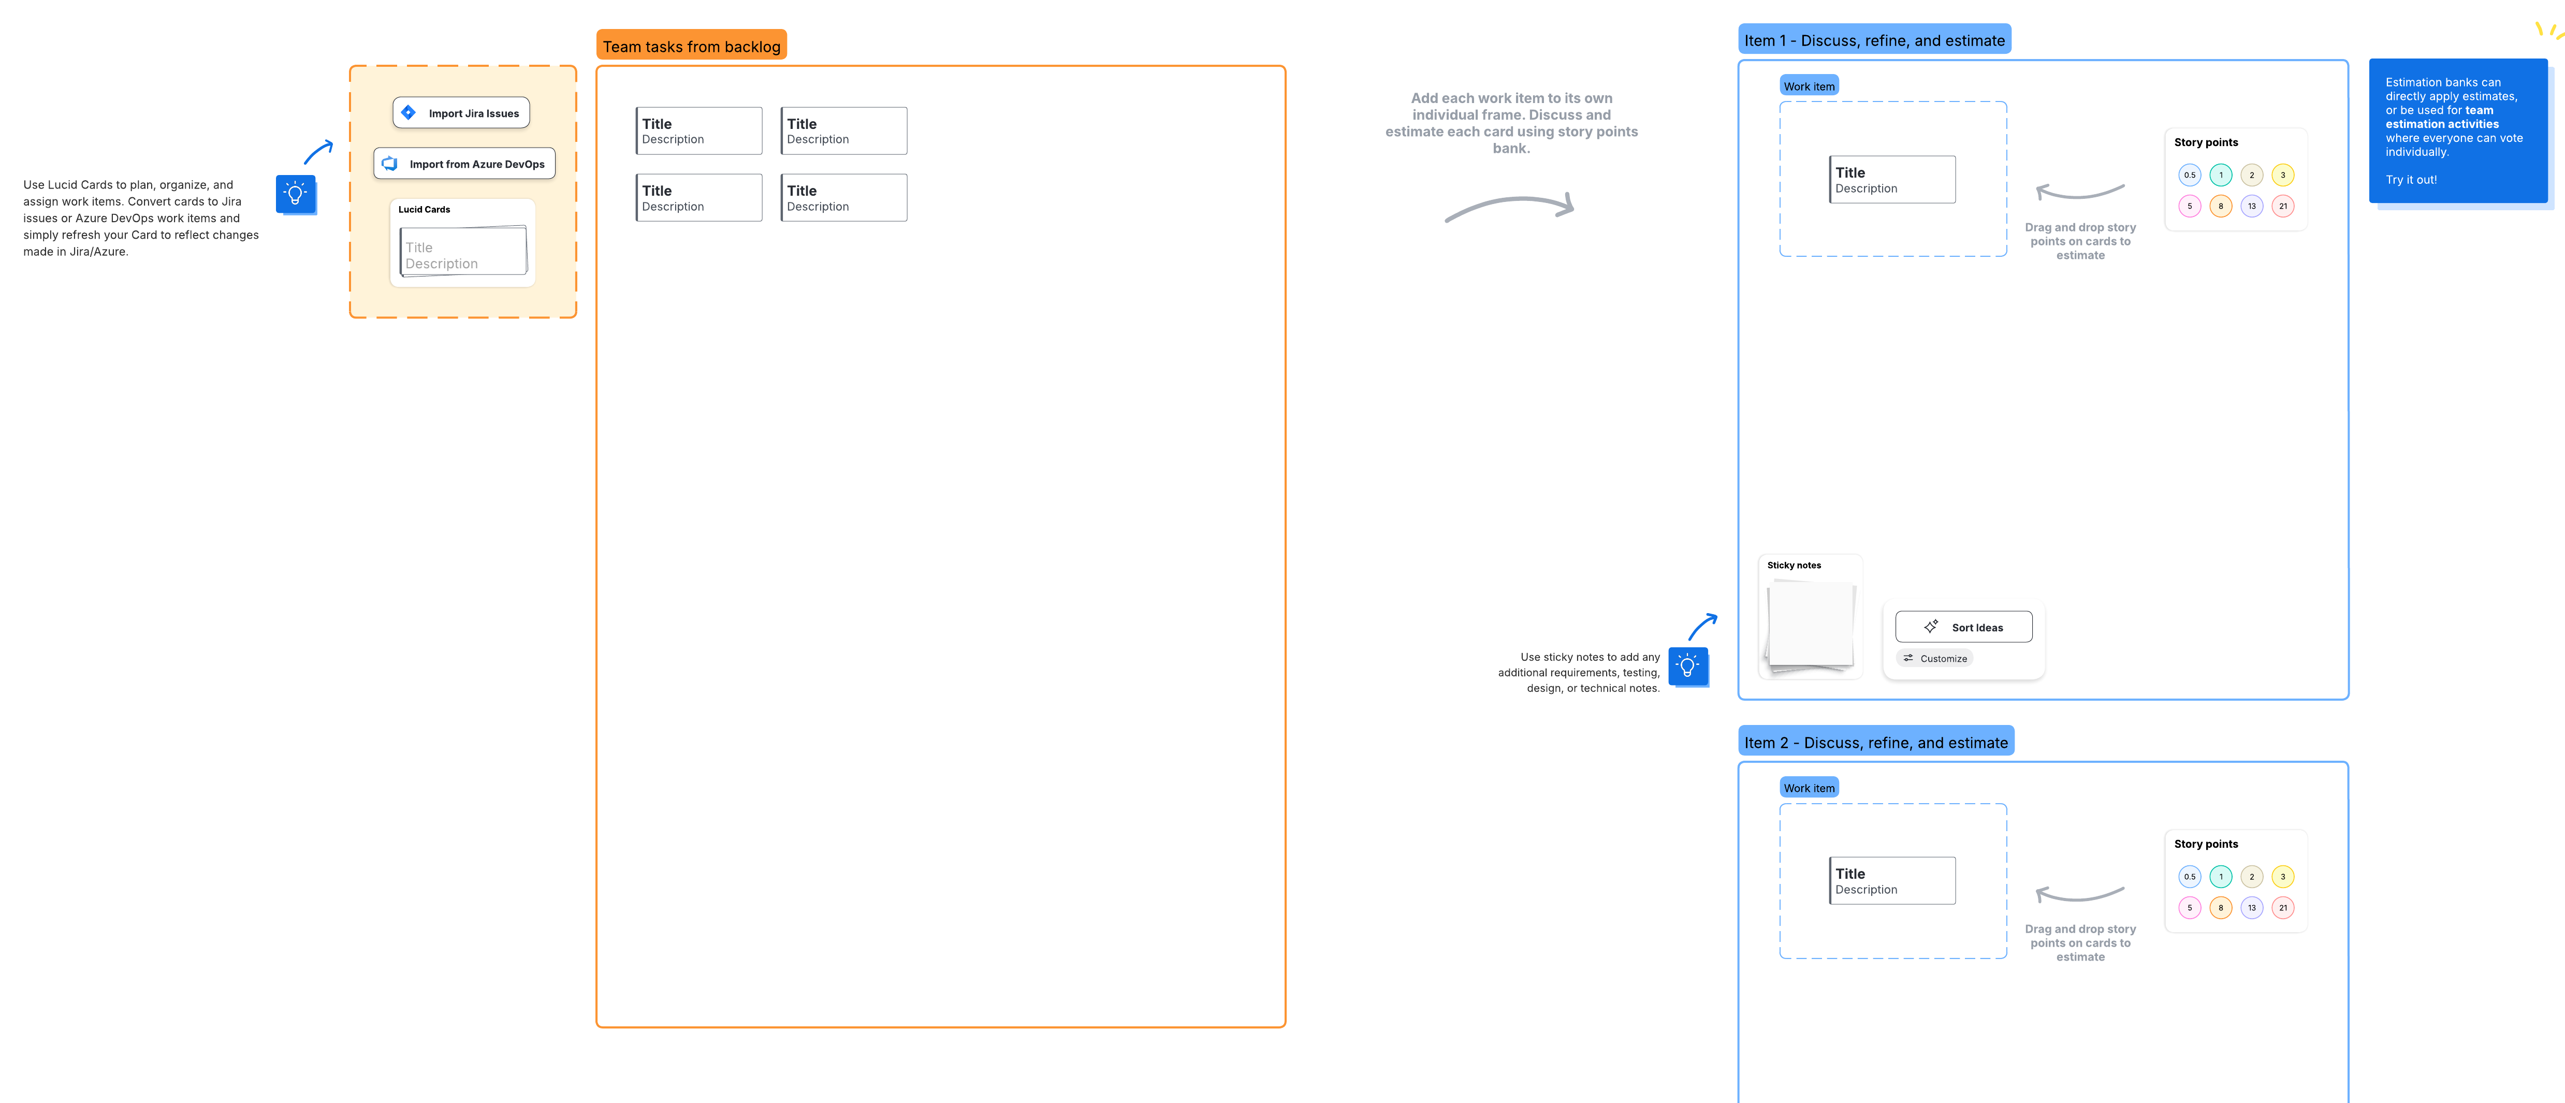Click the Jira diamond logo icon
This screenshot has height=1103, width=2565.
(408, 113)
